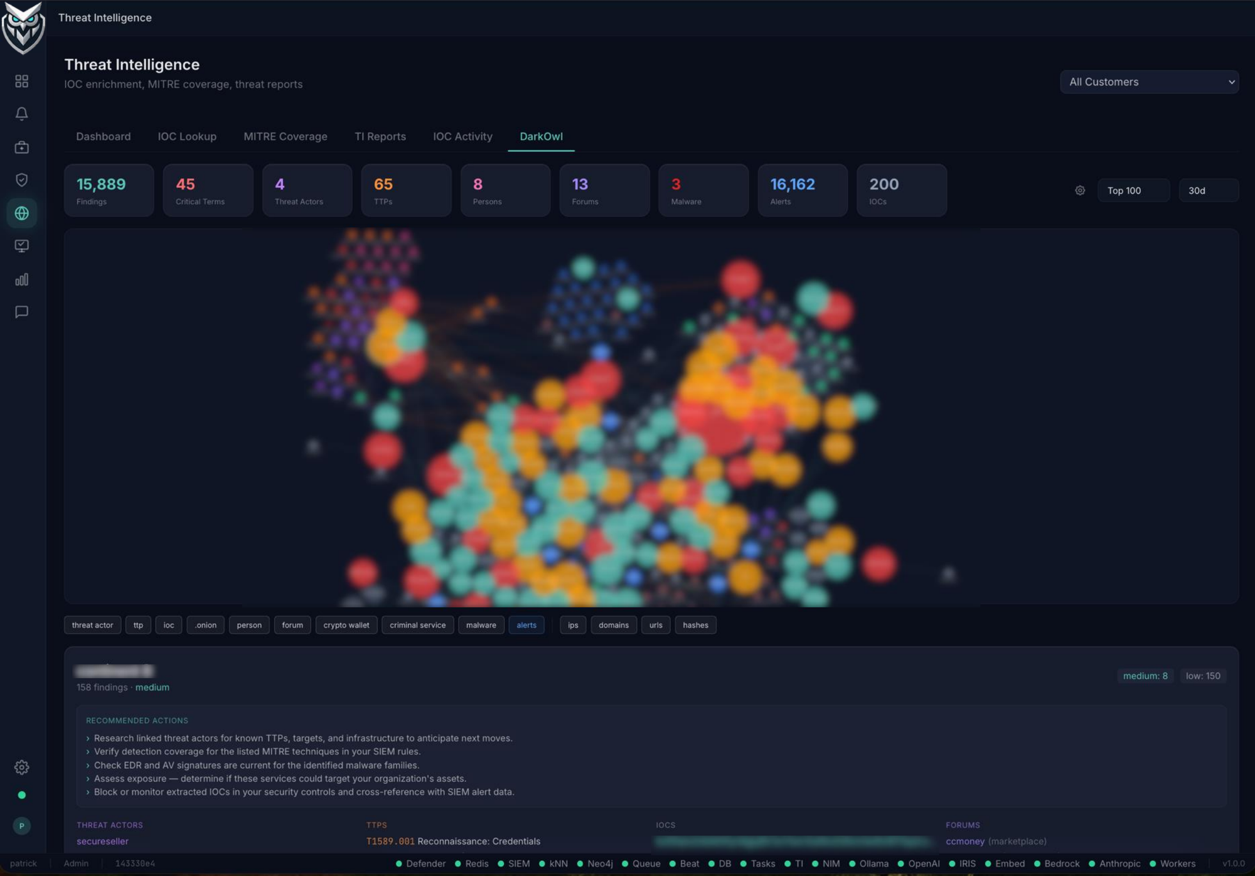Viewport: 1255px width, 876px height.
Task: Open graph settings gear beside Top 100
Action: coord(1080,190)
